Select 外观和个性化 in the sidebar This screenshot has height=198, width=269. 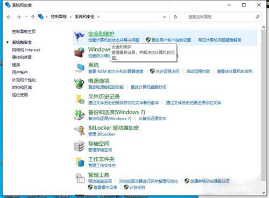[x=24, y=80]
